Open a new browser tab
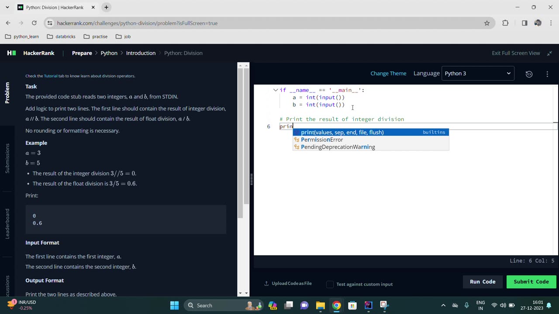The width and height of the screenshot is (559, 314). tap(106, 7)
